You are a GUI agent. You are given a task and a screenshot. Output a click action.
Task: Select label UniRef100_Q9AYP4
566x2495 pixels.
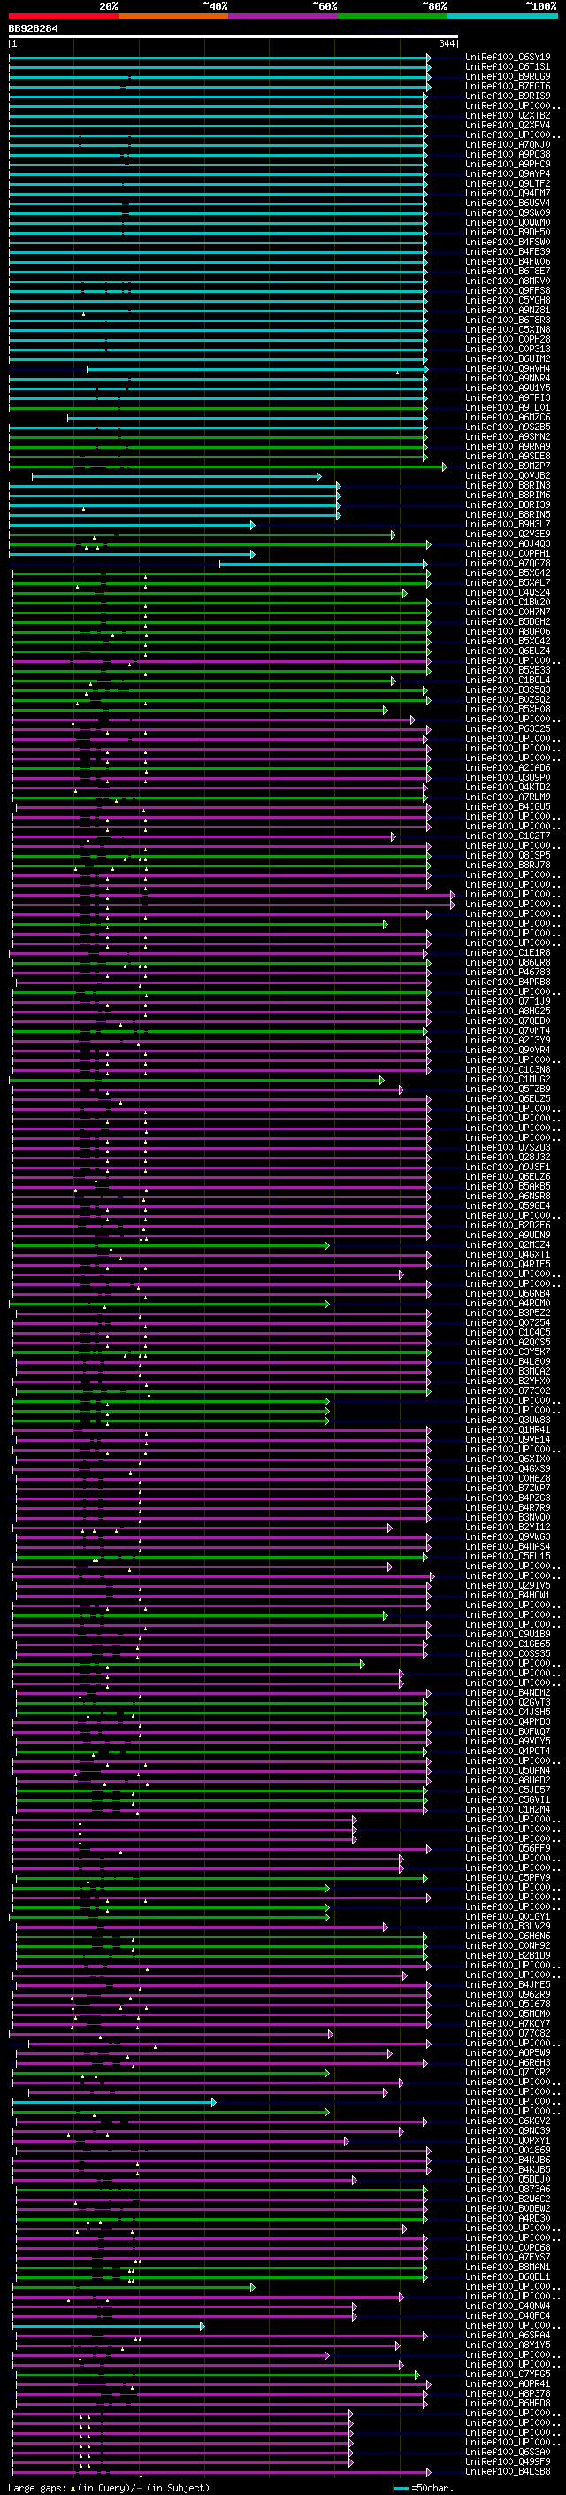coord(508,173)
